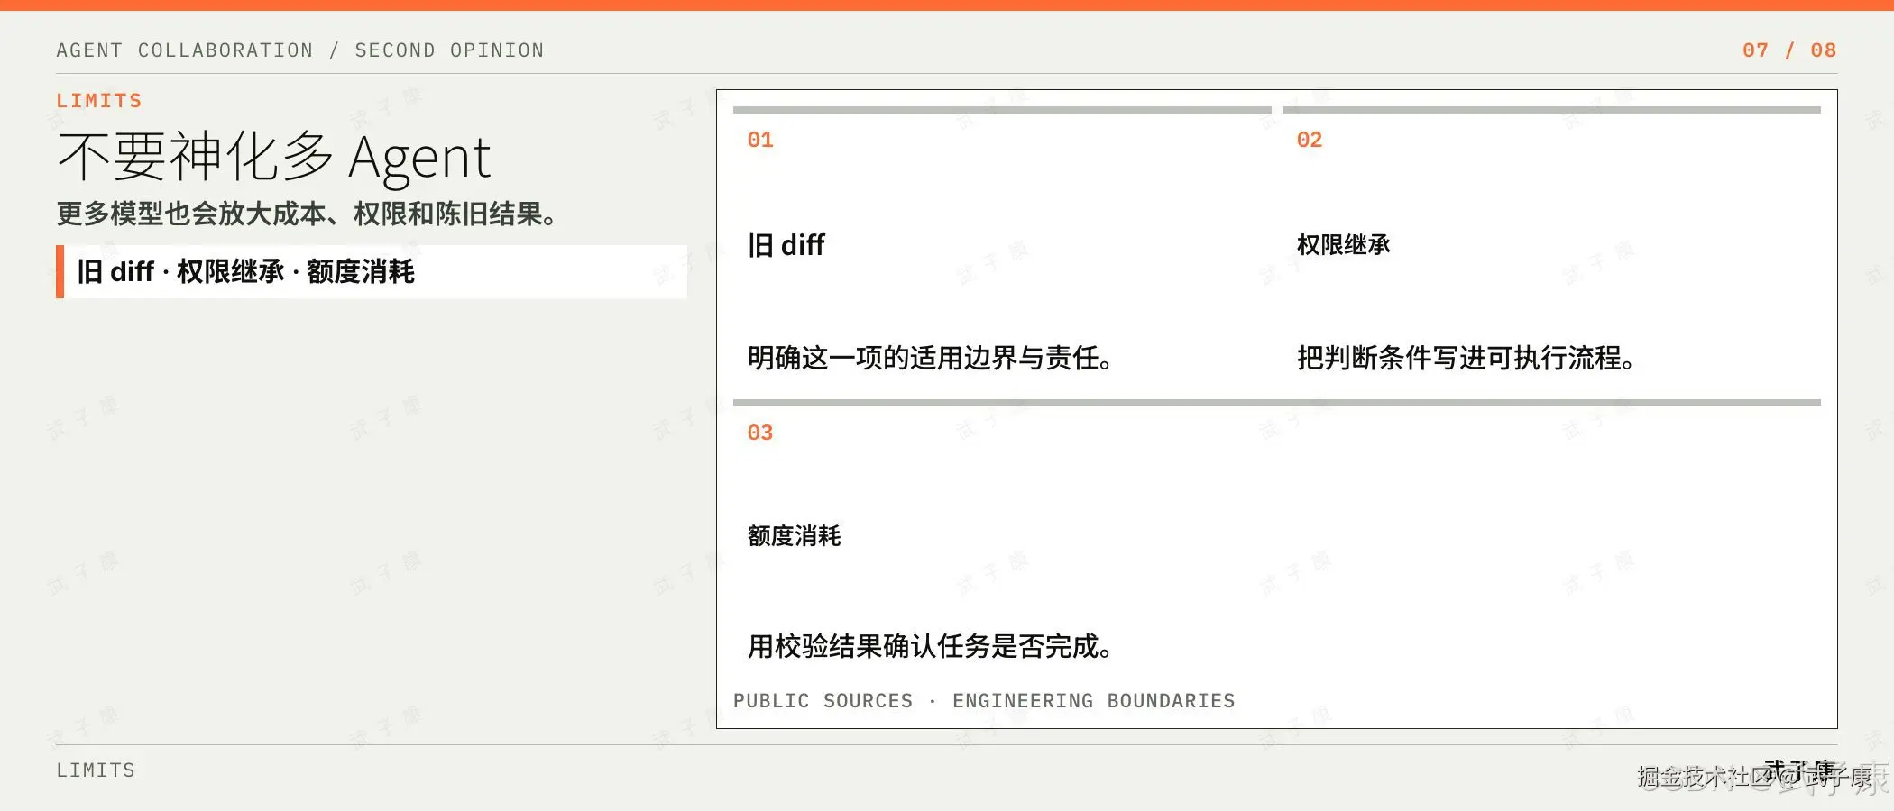Viewport: 1894px width, 811px height.
Task: Click the card number '02'
Action: point(1310,140)
